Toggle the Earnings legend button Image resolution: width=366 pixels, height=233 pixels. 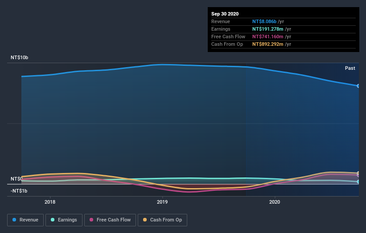point(64,220)
